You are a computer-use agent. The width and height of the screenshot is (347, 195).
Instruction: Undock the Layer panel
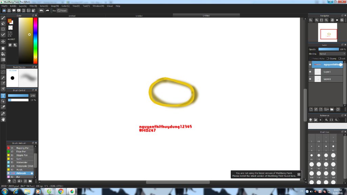342,45
